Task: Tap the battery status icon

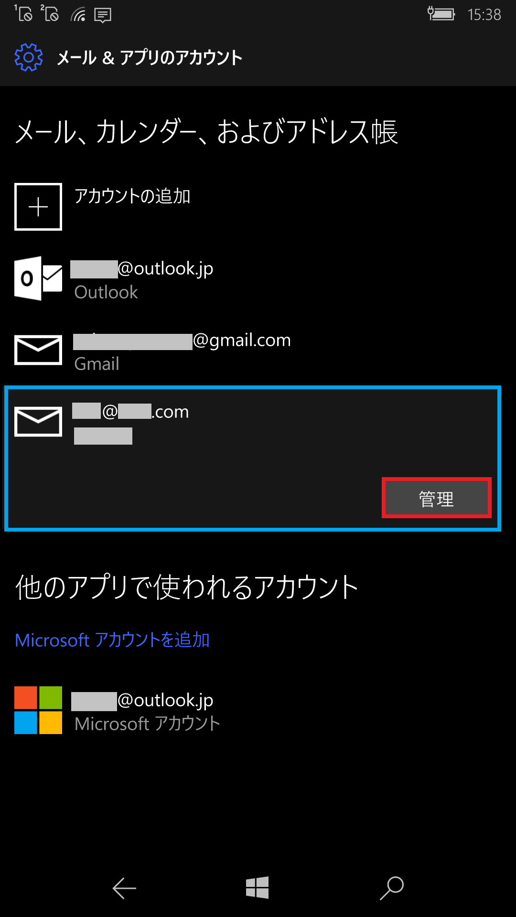Action: coord(441,14)
